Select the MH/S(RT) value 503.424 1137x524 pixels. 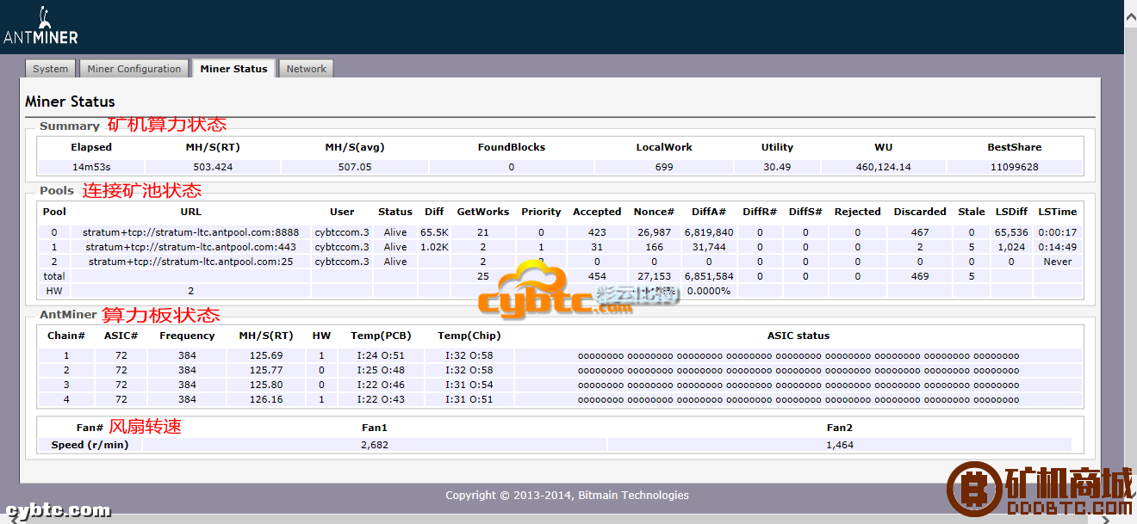[x=213, y=167]
